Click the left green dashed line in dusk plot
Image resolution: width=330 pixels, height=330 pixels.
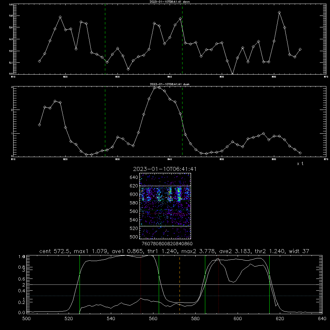pos(105,121)
